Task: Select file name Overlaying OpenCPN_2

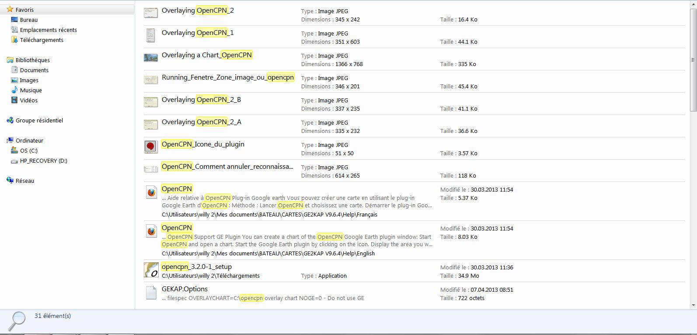Action: click(198, 10)
